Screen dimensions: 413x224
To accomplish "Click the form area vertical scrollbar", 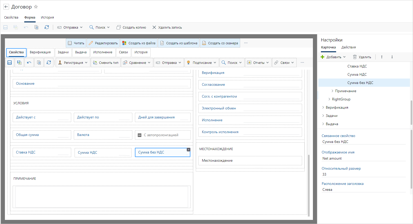I will 309,185.
